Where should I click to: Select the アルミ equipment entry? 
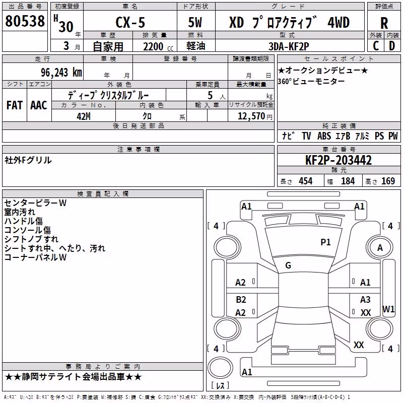tap(362, 136)
